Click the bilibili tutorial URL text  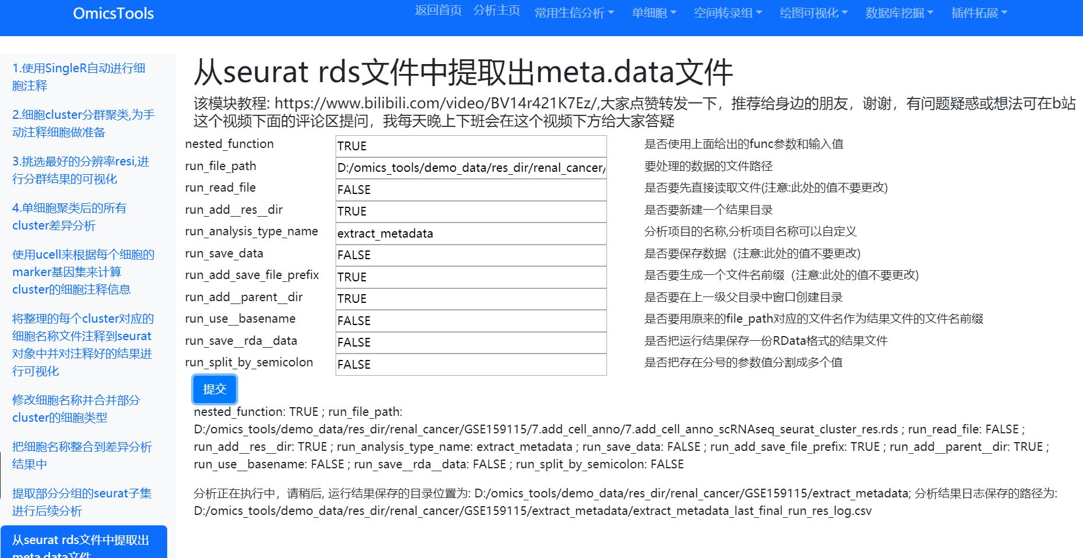tap(436, 103)
